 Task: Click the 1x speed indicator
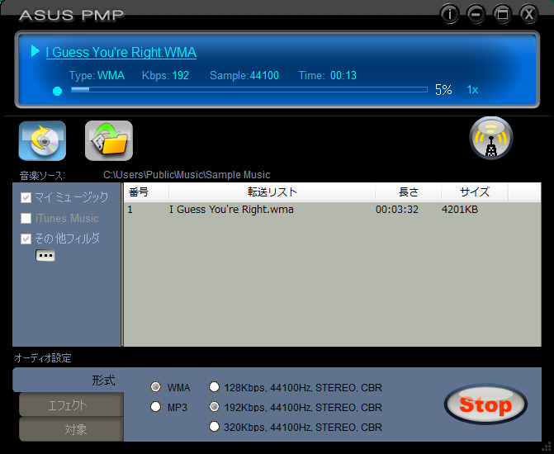click(472, 90)
